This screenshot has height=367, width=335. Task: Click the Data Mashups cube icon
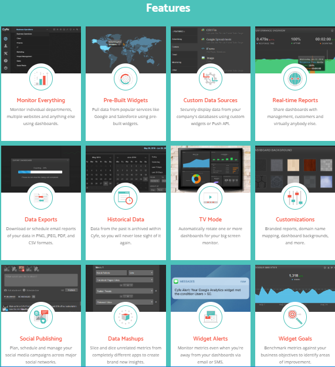pos(126,317)
